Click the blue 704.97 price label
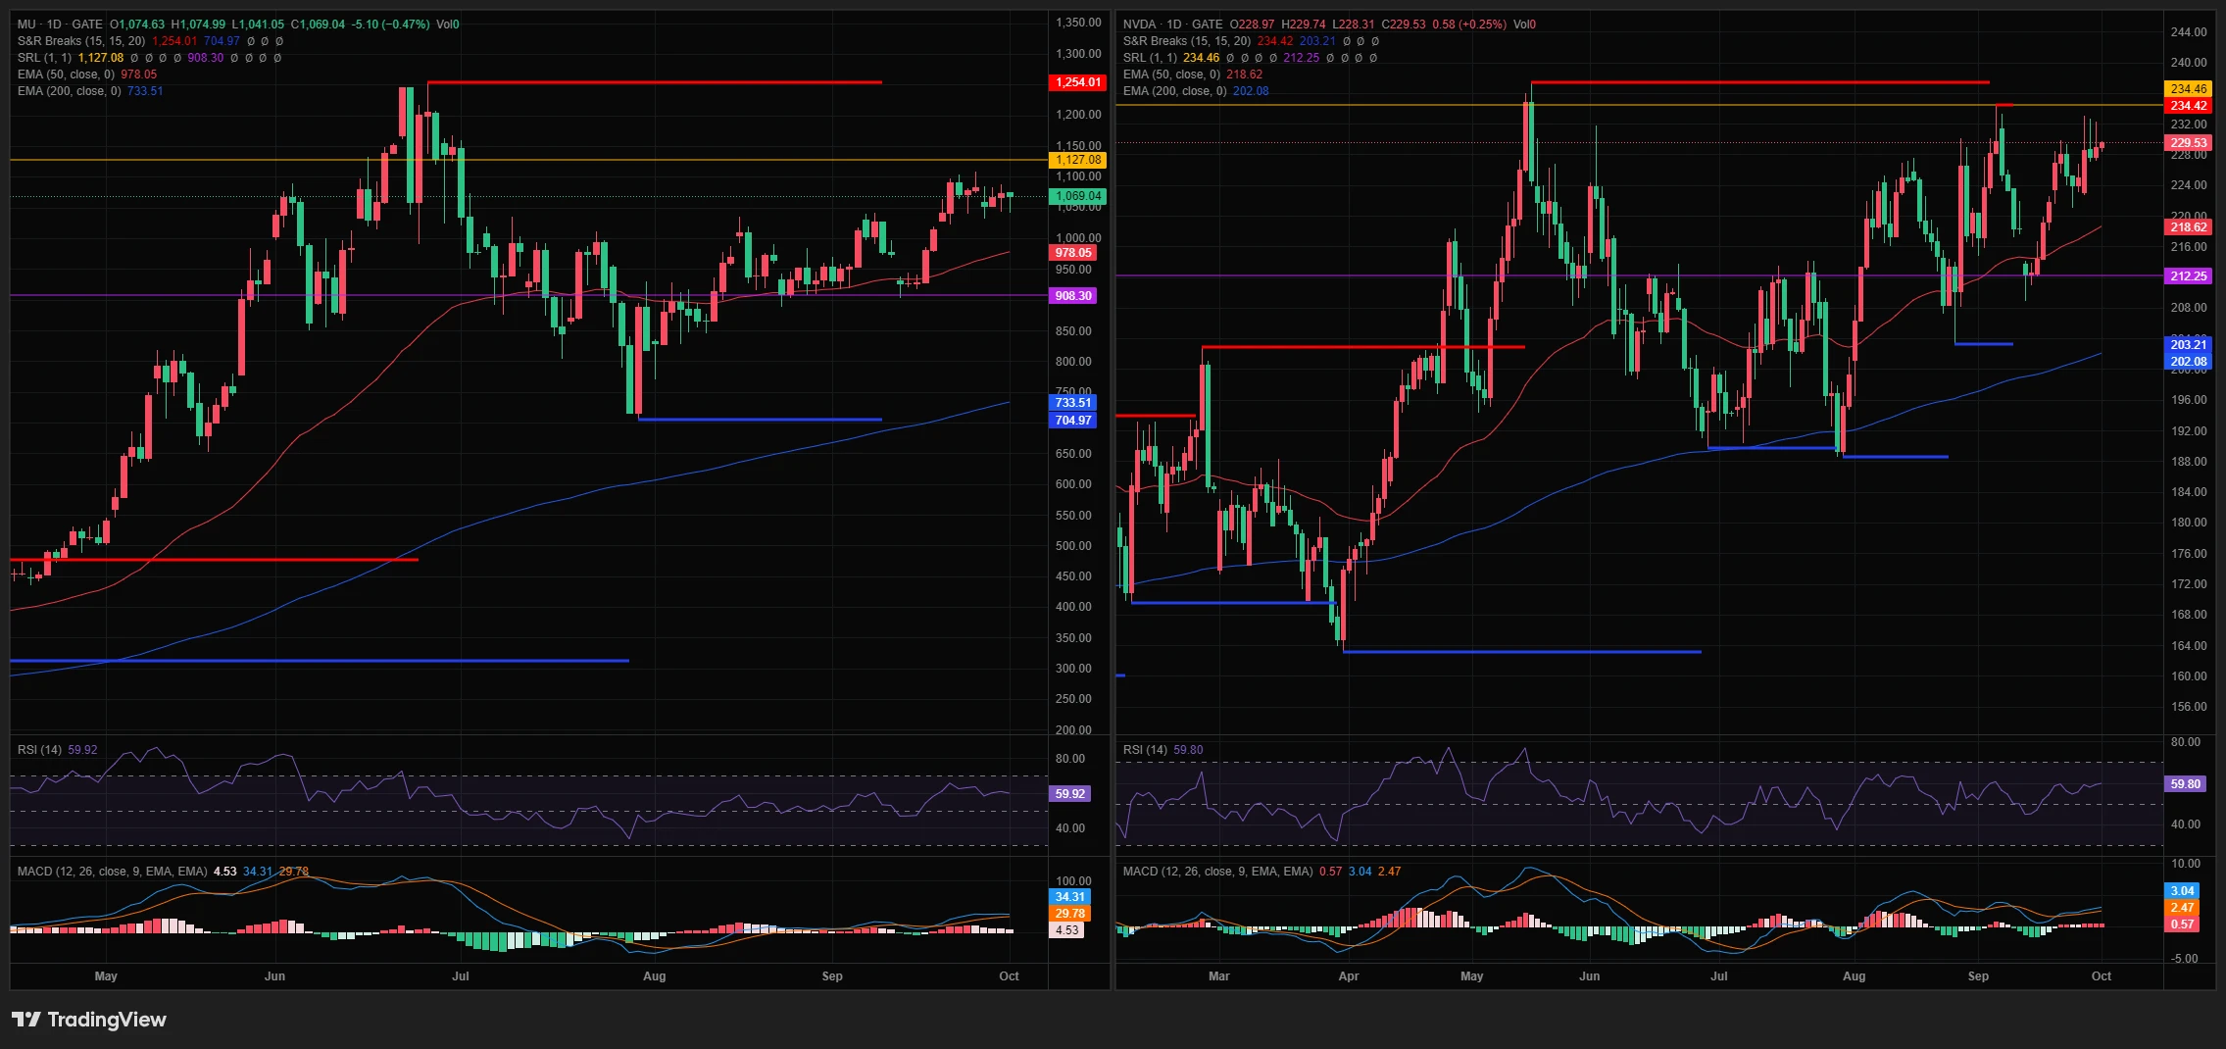 click(1072, 421)
